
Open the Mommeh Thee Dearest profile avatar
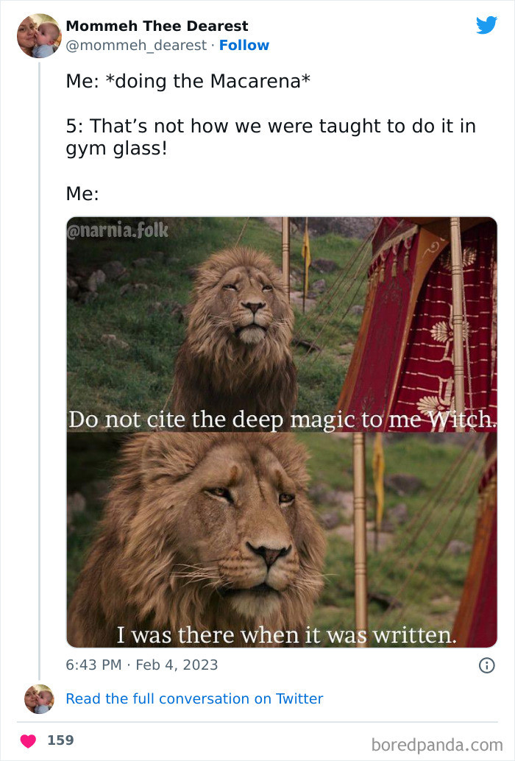[38, 35]
